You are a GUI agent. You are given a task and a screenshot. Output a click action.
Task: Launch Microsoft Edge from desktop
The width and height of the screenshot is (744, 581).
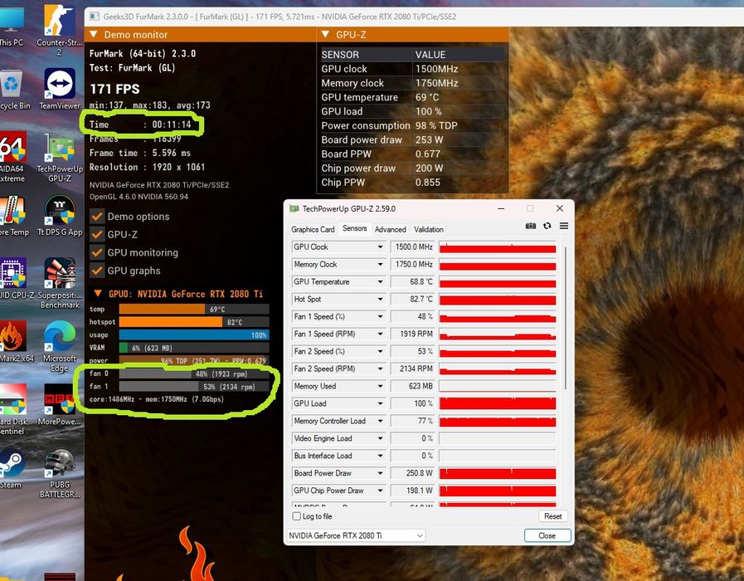(60, 346)
